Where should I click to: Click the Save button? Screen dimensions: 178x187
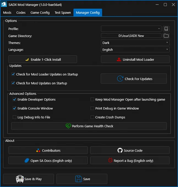tap(82, 179)
